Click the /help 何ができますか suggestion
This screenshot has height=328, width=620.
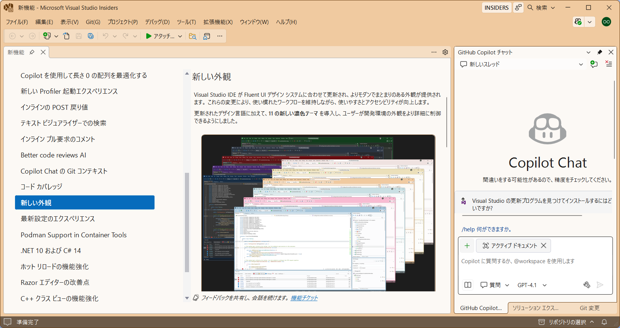point(486,229)
